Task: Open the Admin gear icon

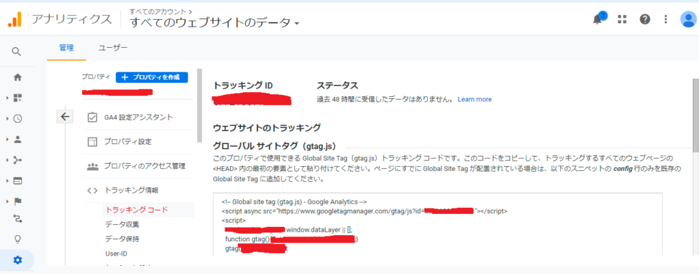Action: pos(17,260)
